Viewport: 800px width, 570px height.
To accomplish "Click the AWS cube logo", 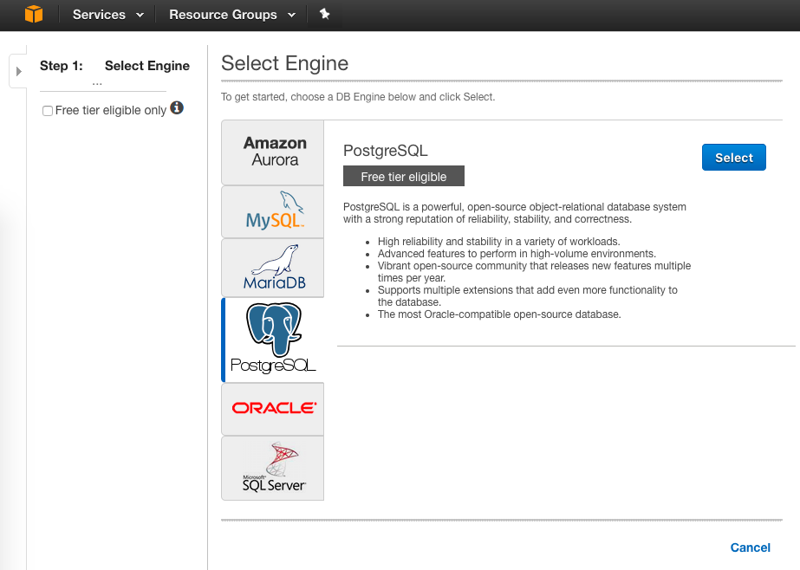I will pos(33,14).
